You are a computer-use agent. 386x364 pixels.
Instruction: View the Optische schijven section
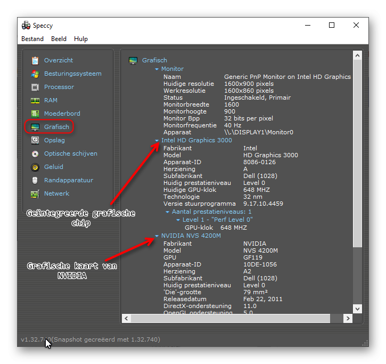(x=71, y=153)
